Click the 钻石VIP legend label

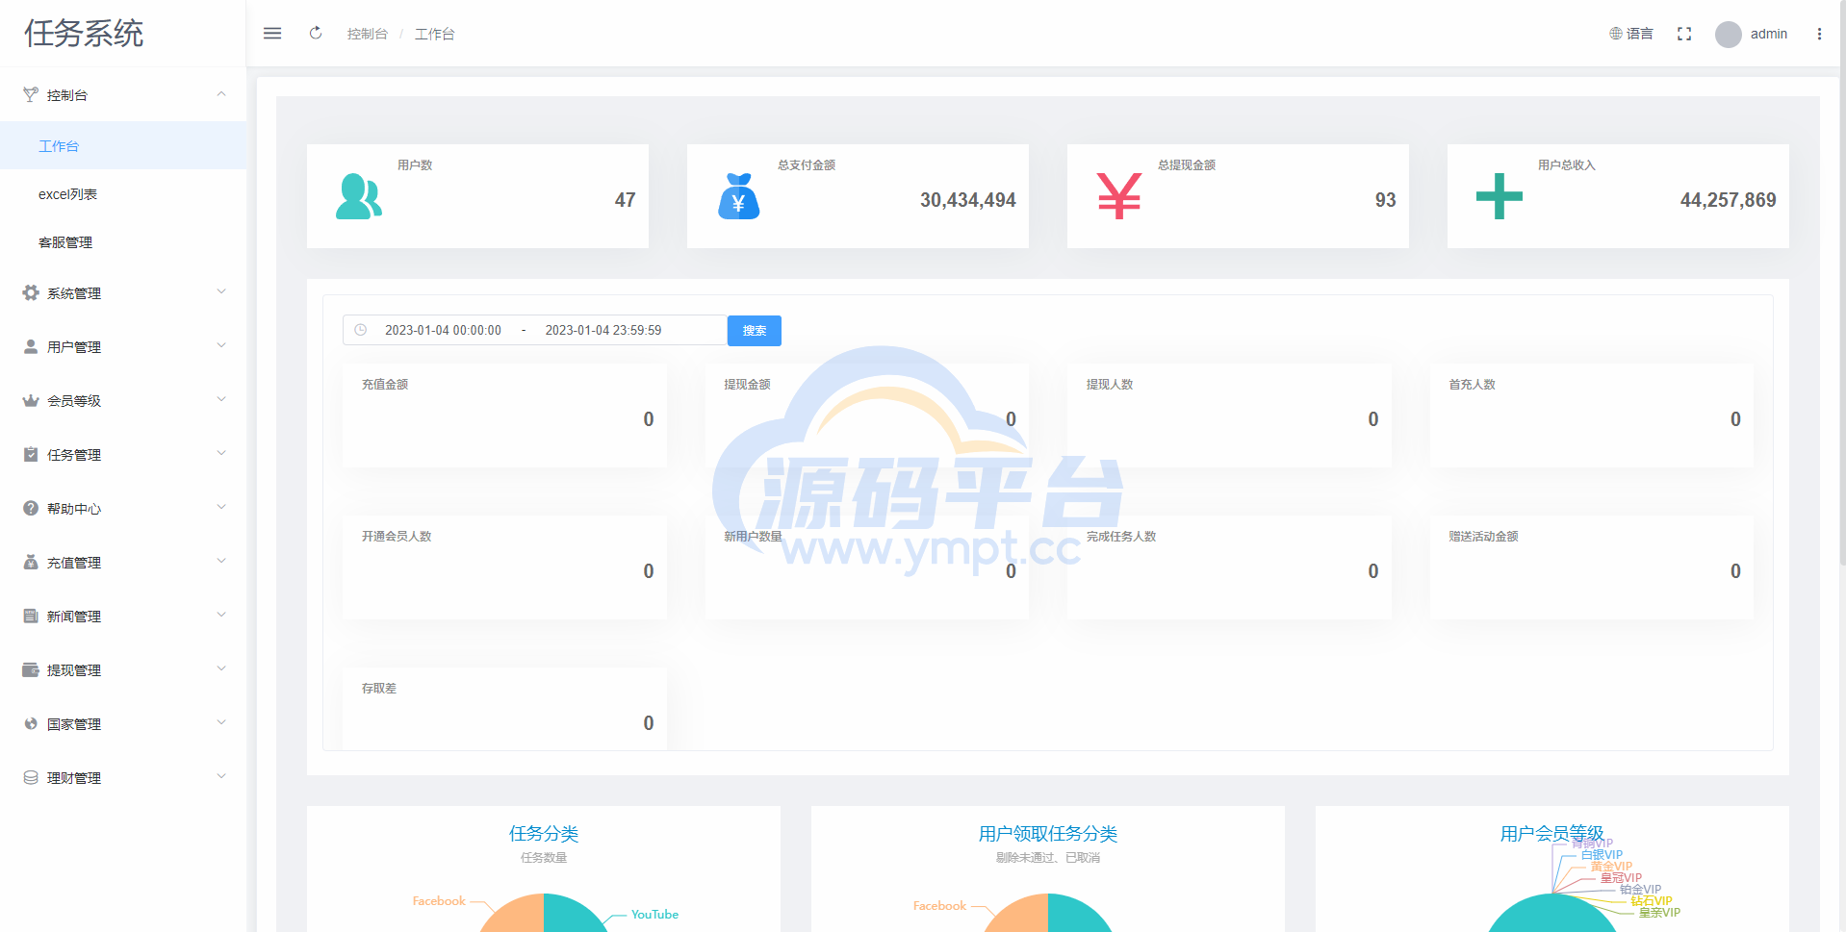pos(1652,901)
